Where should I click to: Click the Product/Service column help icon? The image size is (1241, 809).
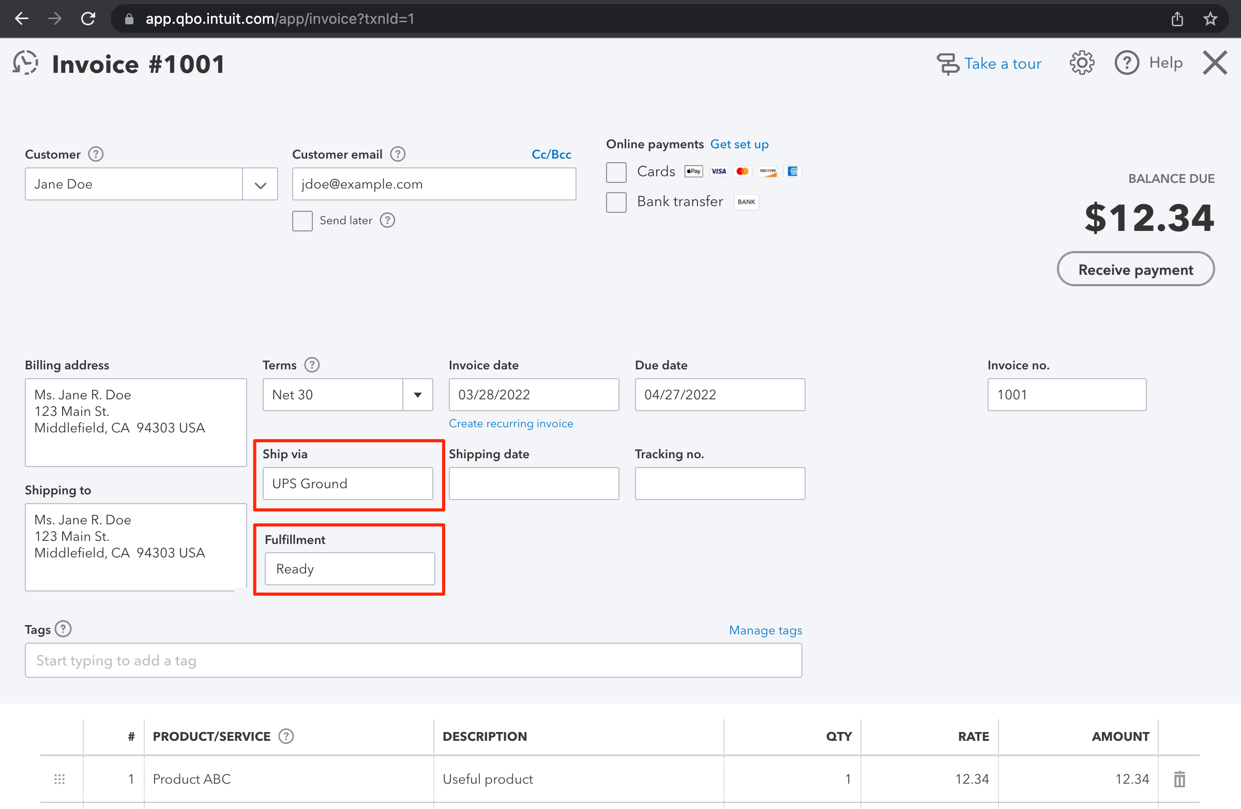[x=285, y=736]
